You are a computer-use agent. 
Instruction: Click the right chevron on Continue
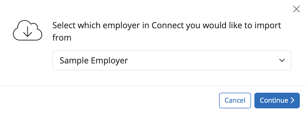pyautogui.click(x=293, y=100)
